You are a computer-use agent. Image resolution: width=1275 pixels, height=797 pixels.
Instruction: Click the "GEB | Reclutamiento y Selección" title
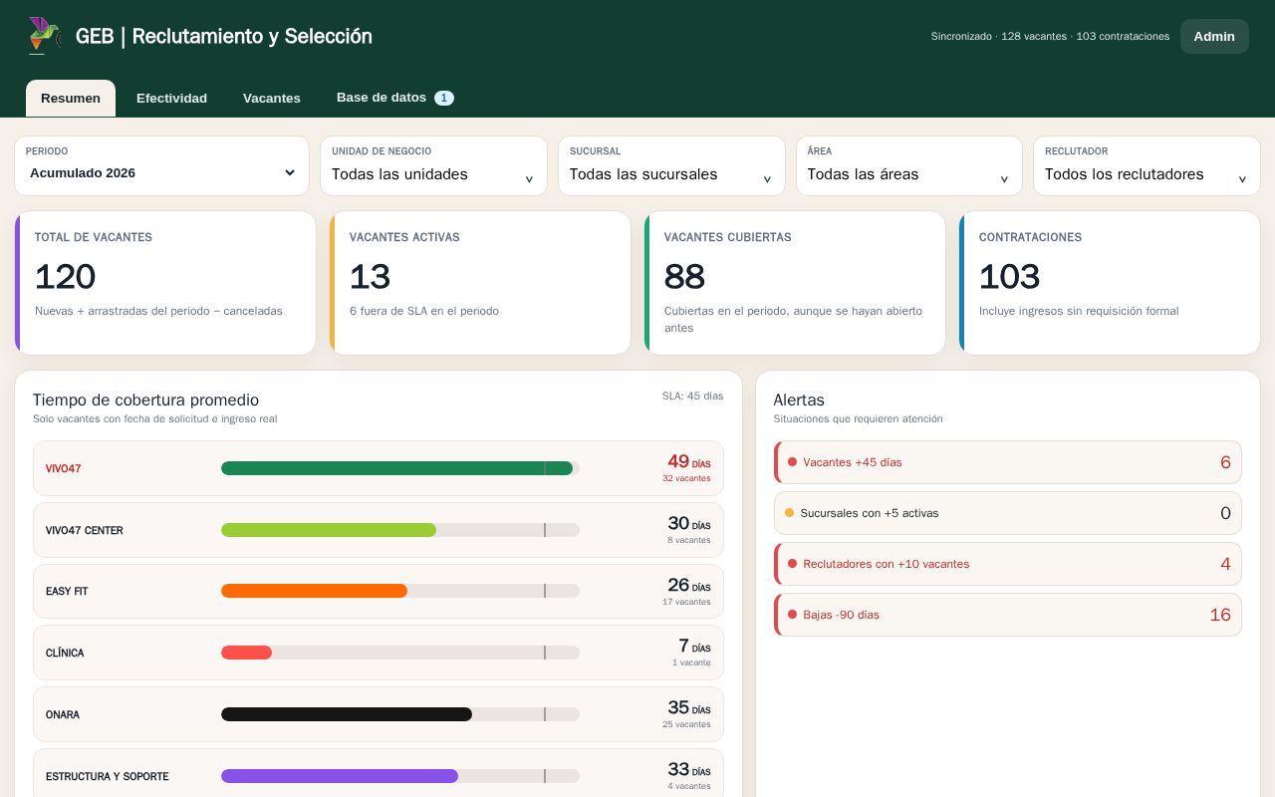(x=224, y=36)
